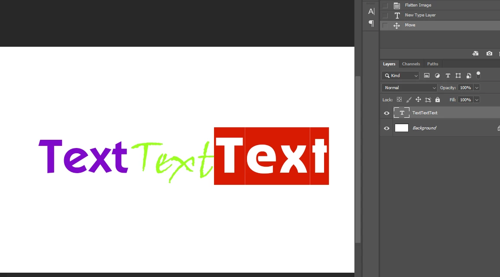
Task: Click the Fill 100% field
Action: click(465, 100)
